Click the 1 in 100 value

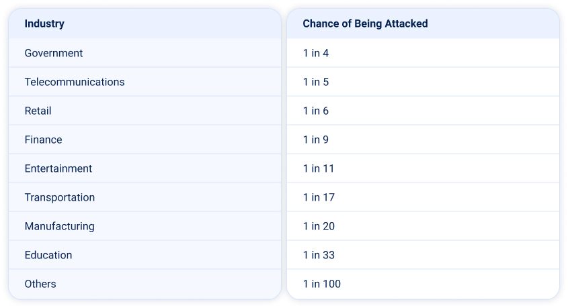322,284
